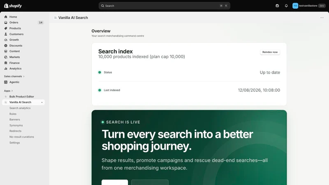Open Products in the sidebar
Screen dimensions: 329x185
[15, 28]
